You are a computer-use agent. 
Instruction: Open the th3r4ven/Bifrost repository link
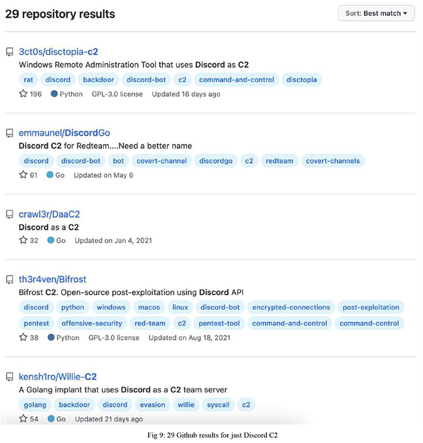pos(52,279)
